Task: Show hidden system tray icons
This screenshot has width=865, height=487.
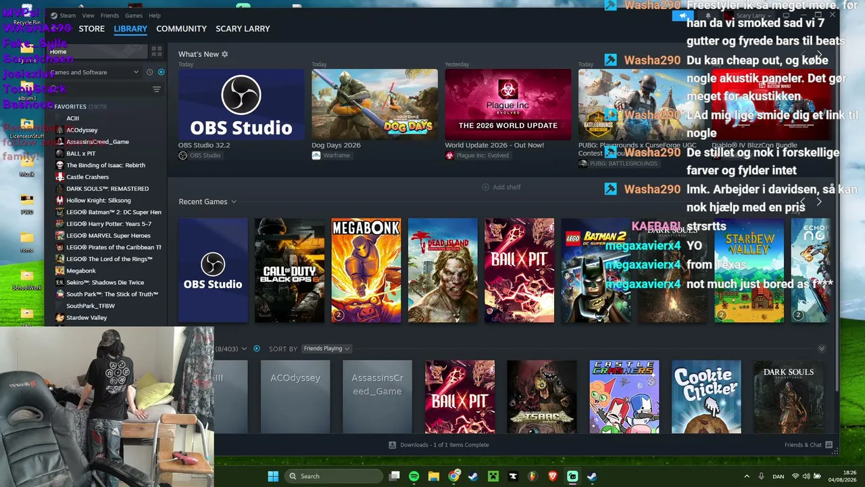Action: coord(747,476)
